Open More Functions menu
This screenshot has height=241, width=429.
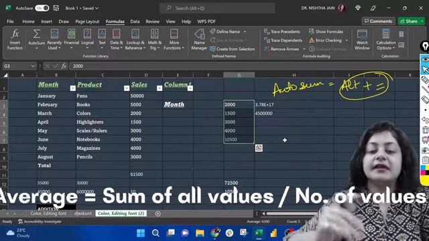pyautogui.click(x=174, y=39)
